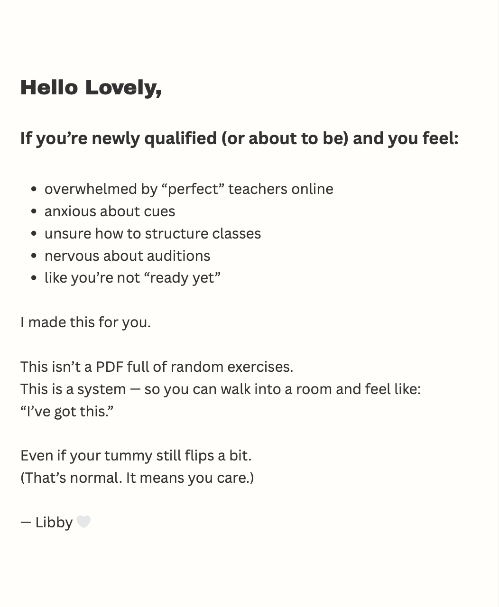This screenshot has height=607, width=499.
Task: Click the bullet dot before "overwhelmed"
Action: click(34, 189)
